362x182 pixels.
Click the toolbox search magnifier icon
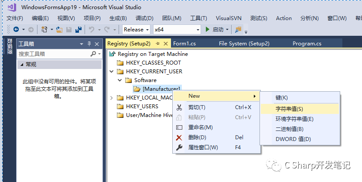pos(93,54)
